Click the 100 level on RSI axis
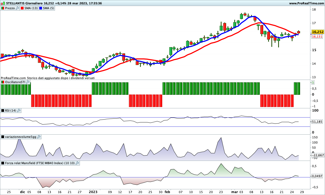This screenshot has width=325, height=195. 315,110
